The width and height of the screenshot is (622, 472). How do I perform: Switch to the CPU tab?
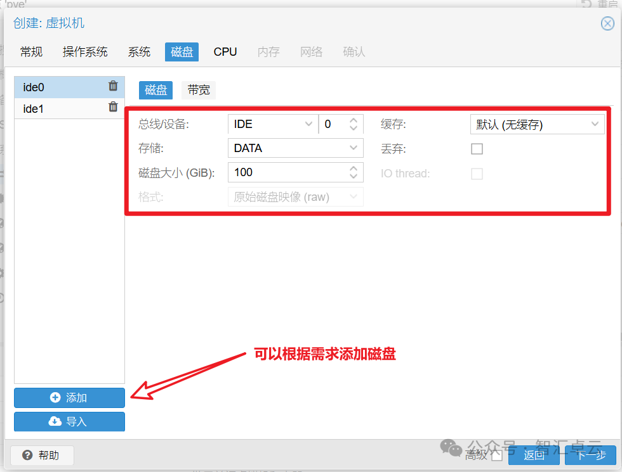tap(225, 51)
